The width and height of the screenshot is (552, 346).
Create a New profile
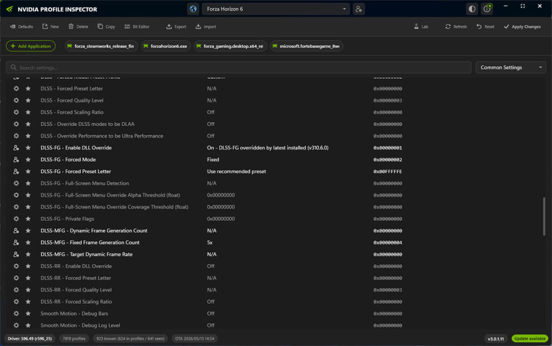[x=51, y=27]
